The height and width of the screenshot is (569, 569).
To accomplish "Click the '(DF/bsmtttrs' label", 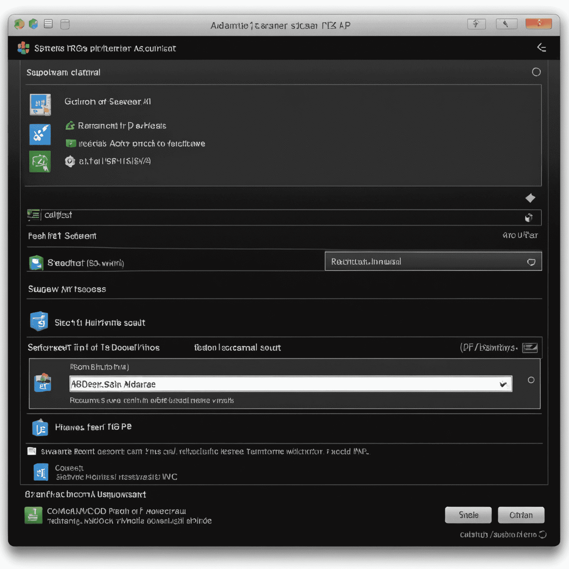I will 489,347.
